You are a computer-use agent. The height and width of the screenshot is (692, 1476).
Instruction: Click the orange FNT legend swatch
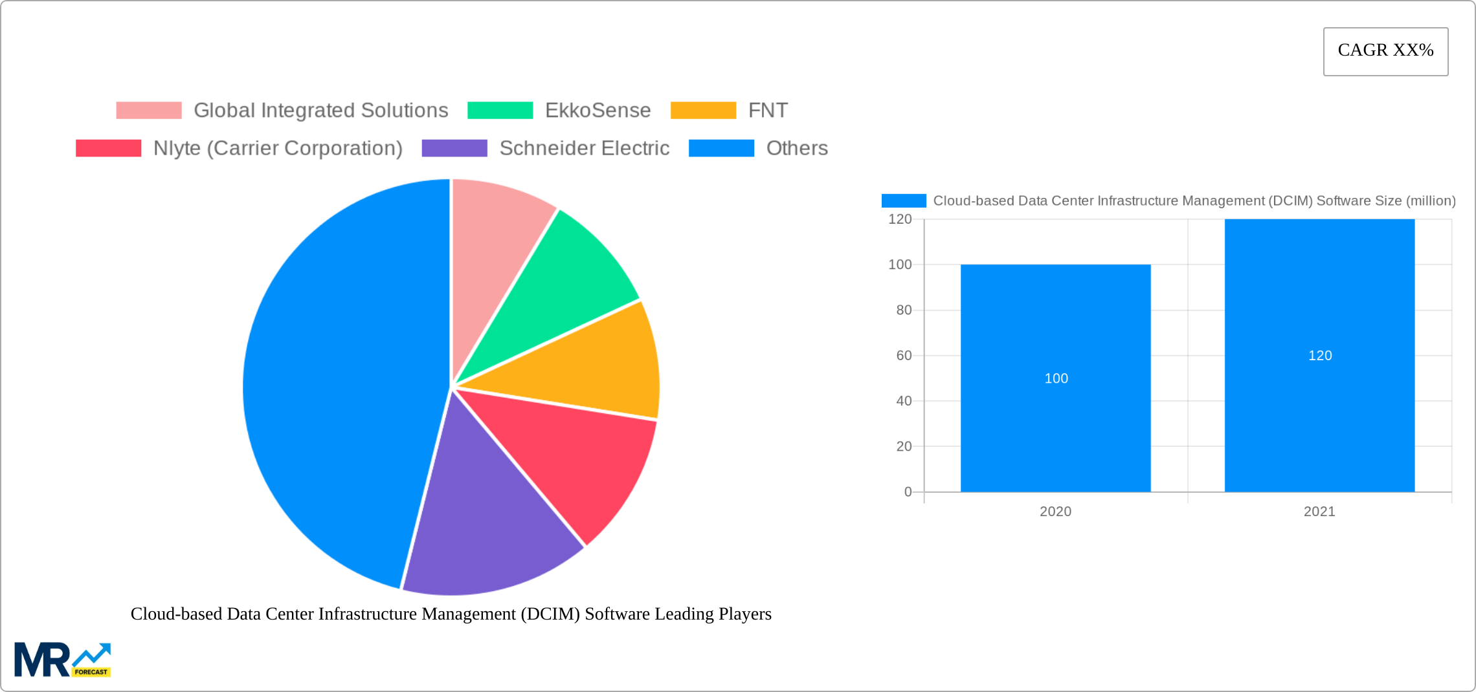coord(704,110)
